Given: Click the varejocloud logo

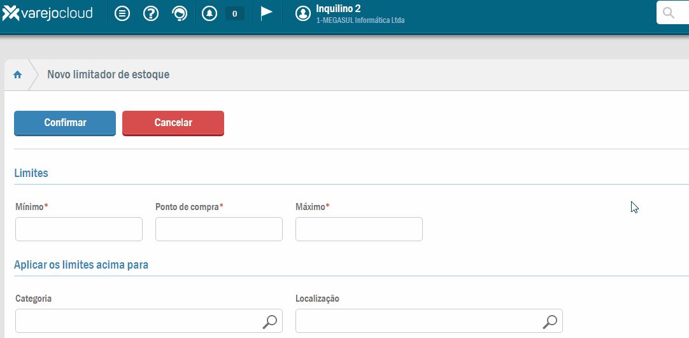Looking at the screenshot, I should (48, 13).
